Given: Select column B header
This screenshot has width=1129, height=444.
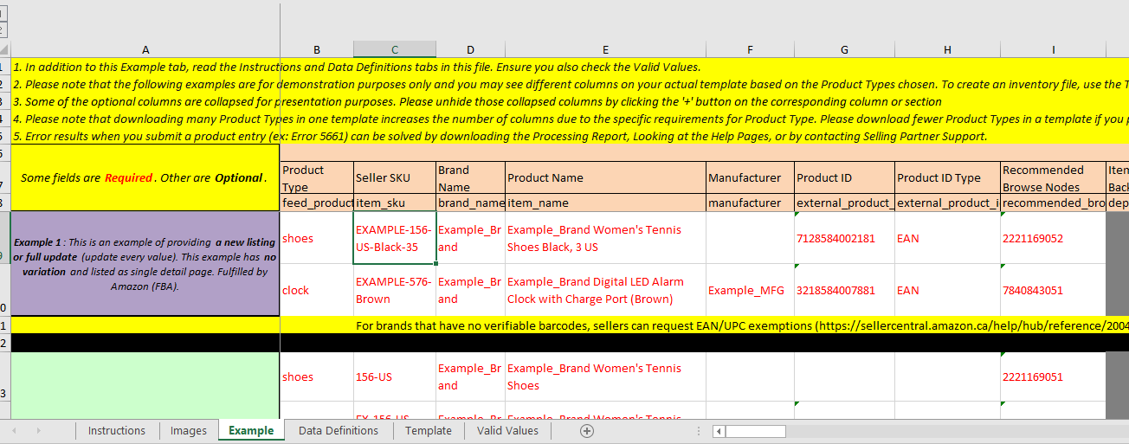Looking at the screenshot, I should (317, 49).
